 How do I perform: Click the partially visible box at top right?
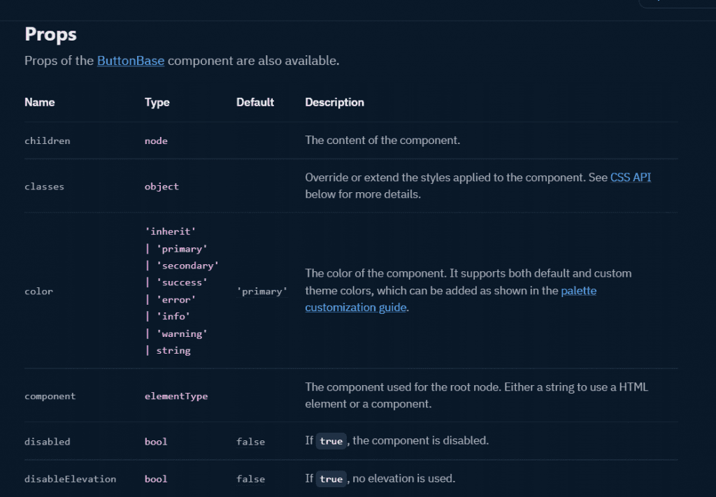[676, 3]
